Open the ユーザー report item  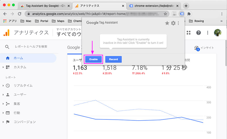pos(20,95)
